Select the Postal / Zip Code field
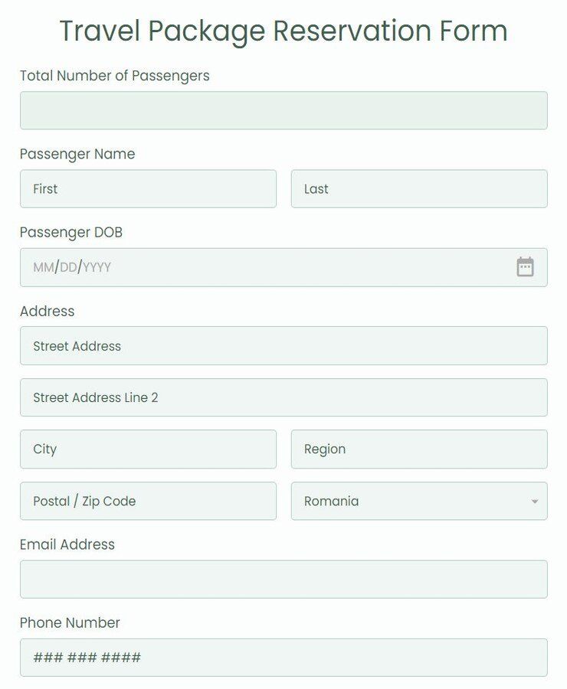The height and width of the screenshot is (689, 567). point(148,501)
